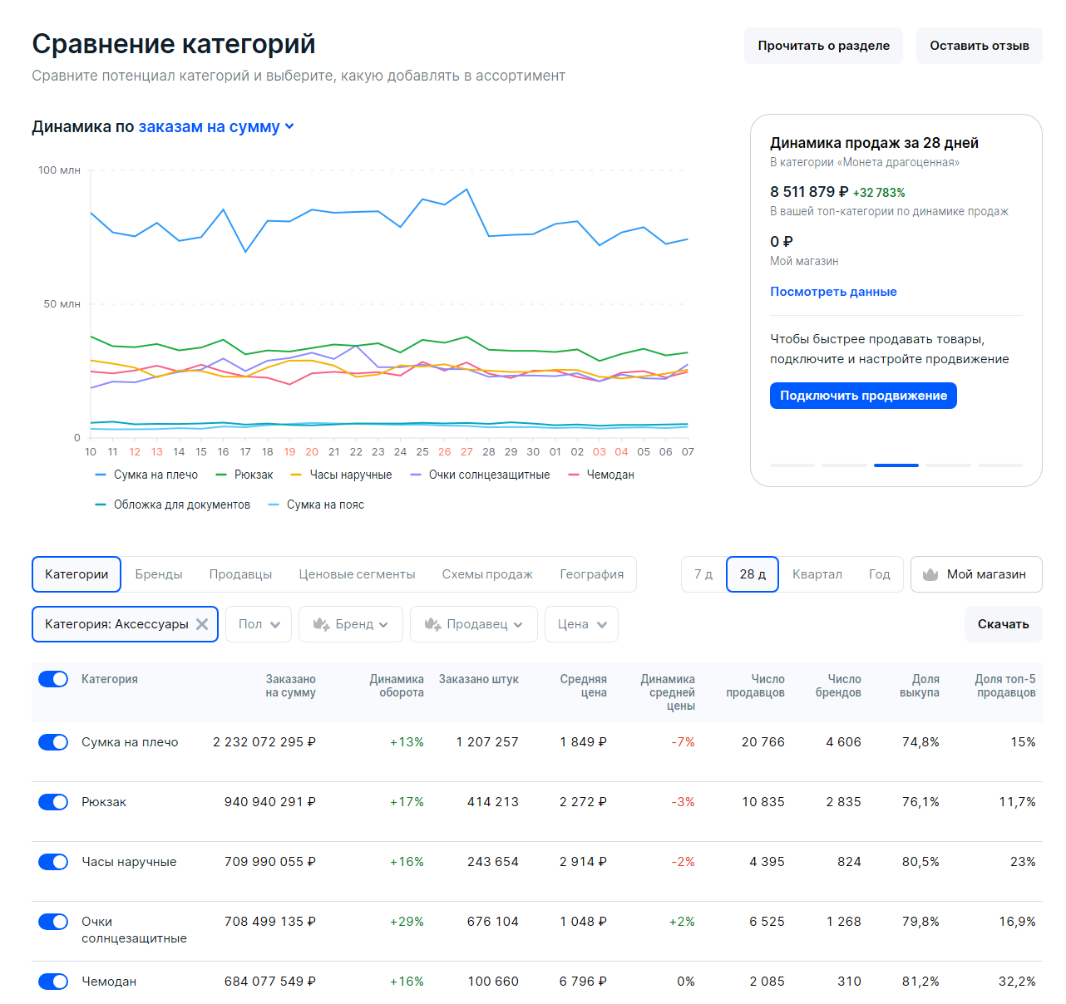Click the Подключить продвижение button

[863, 396]
